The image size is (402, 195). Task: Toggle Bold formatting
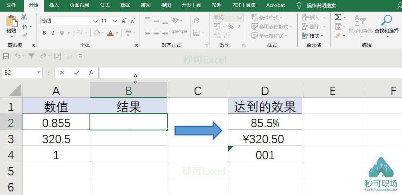(x=44, y=33)
